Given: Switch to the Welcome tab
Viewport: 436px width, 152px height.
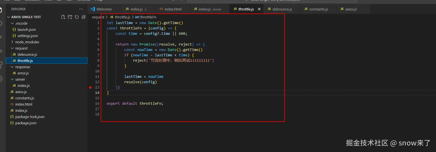Looking at the screenshot, I should (105, 9).
